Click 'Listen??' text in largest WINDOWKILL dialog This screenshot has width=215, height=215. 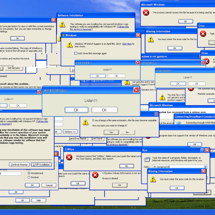coord(91,101)
